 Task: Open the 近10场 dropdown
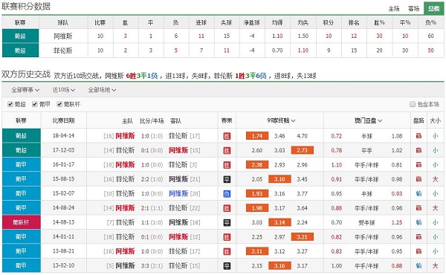click(64, 90)
